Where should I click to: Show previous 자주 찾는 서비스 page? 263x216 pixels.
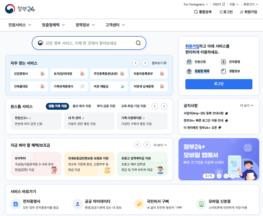[x=136, y=63]
